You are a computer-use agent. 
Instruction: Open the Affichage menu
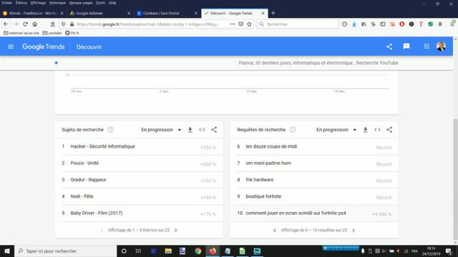[38, 3]
